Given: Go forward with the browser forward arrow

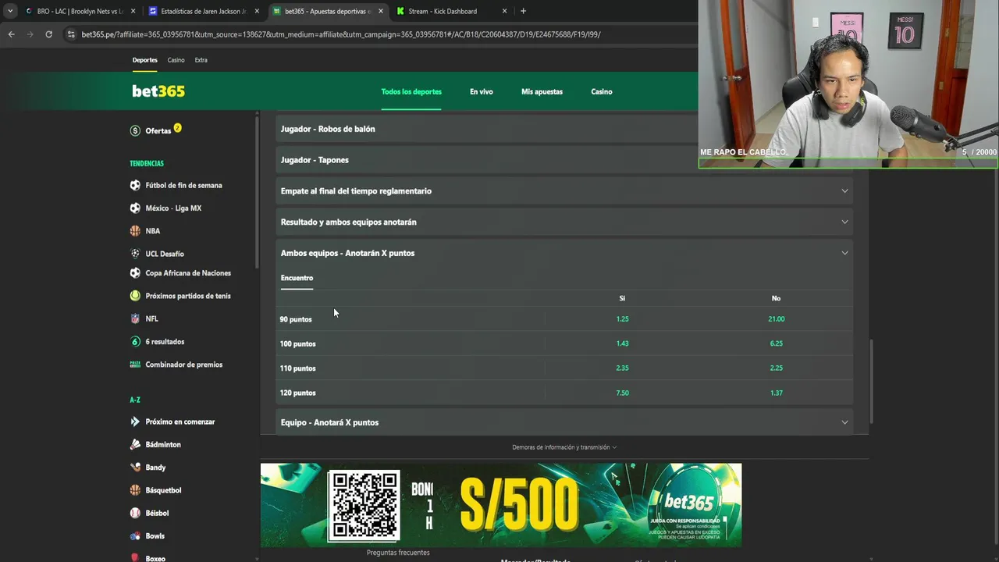Looking at the screenshot, I should (30, 34).
